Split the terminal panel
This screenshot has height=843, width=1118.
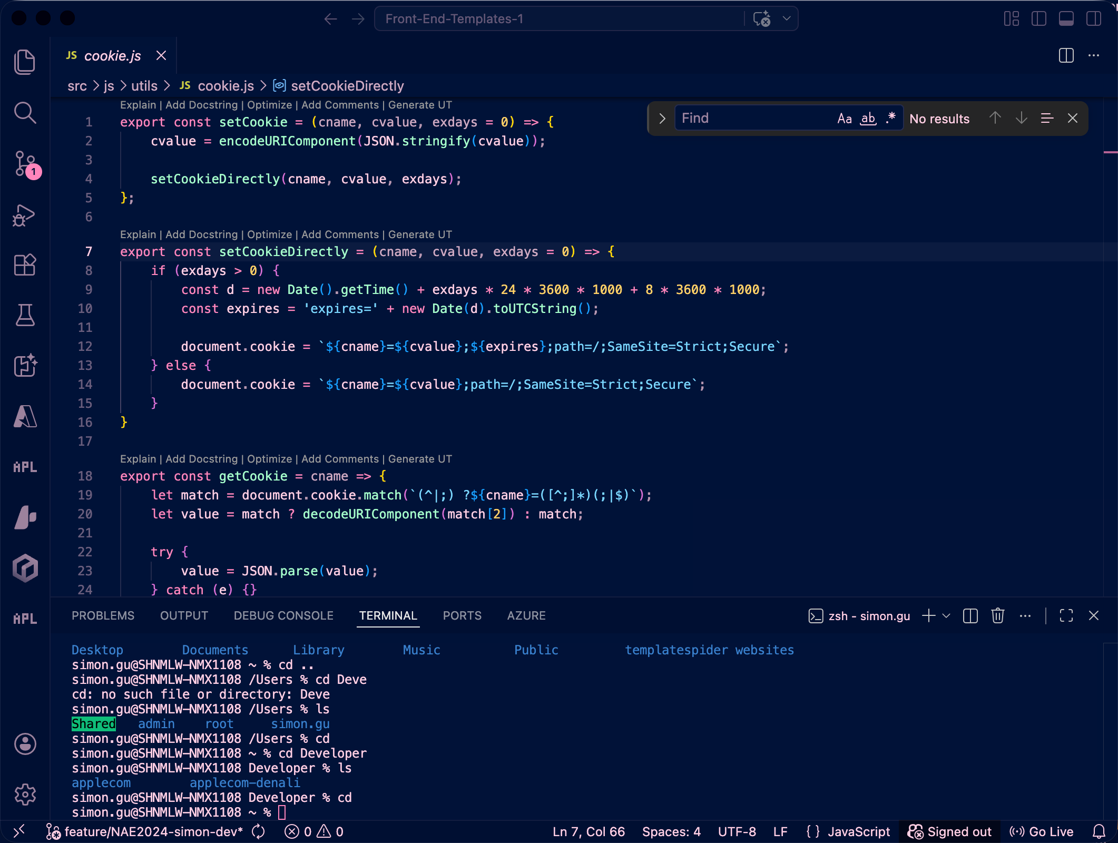click(970, 615)
